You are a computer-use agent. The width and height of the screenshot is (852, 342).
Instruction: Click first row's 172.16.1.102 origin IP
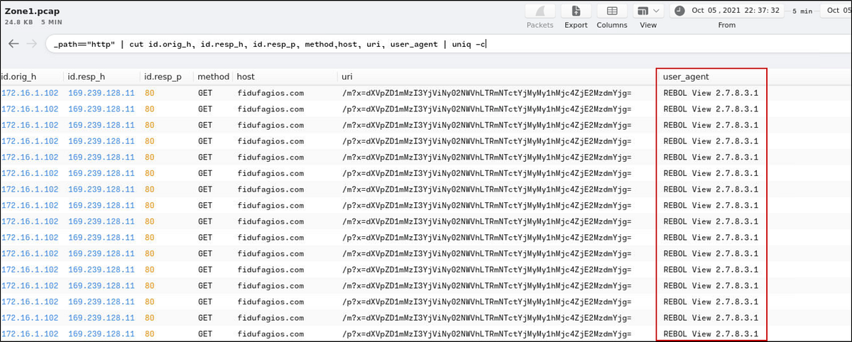pos(30,93)
